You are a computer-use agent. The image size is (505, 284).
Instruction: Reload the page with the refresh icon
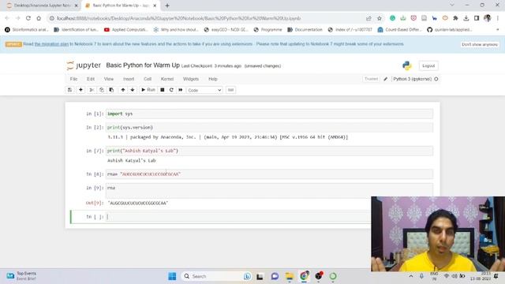click(x=28, y=18)
